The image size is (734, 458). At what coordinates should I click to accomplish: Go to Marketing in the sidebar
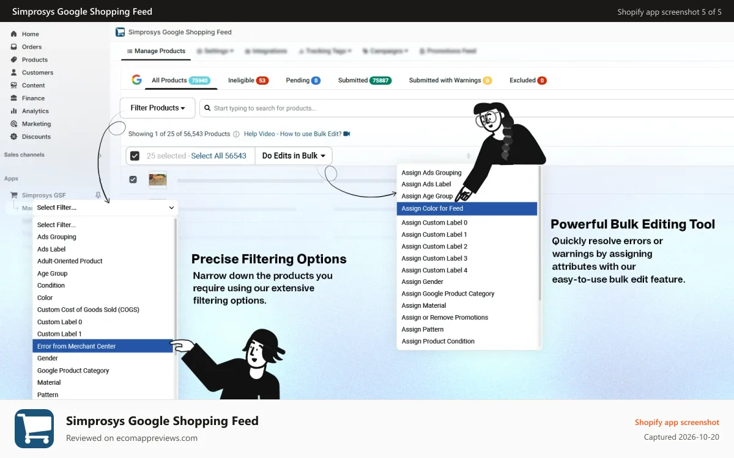point(36,124)
